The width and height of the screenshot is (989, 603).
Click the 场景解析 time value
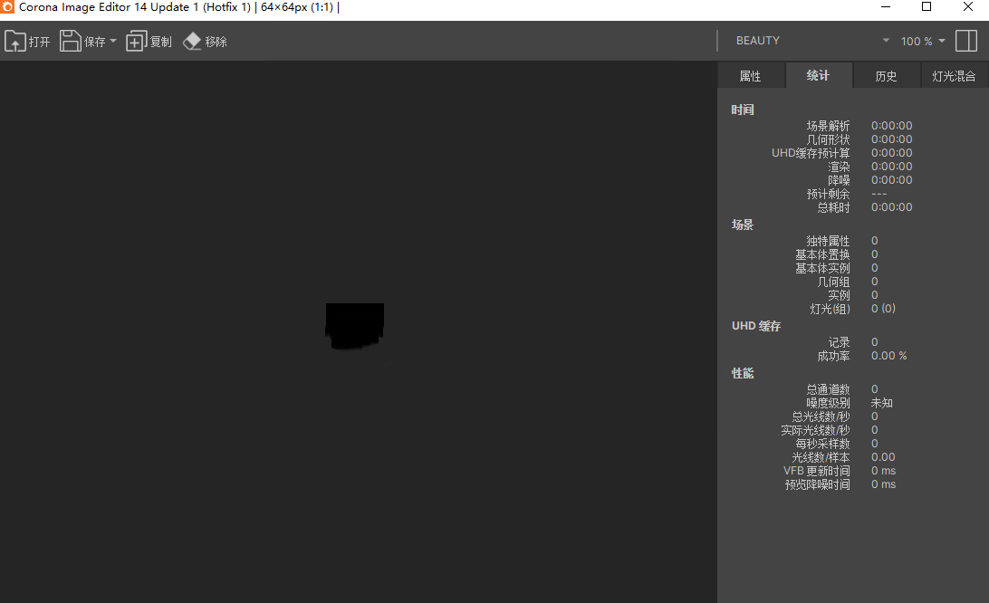892,126
